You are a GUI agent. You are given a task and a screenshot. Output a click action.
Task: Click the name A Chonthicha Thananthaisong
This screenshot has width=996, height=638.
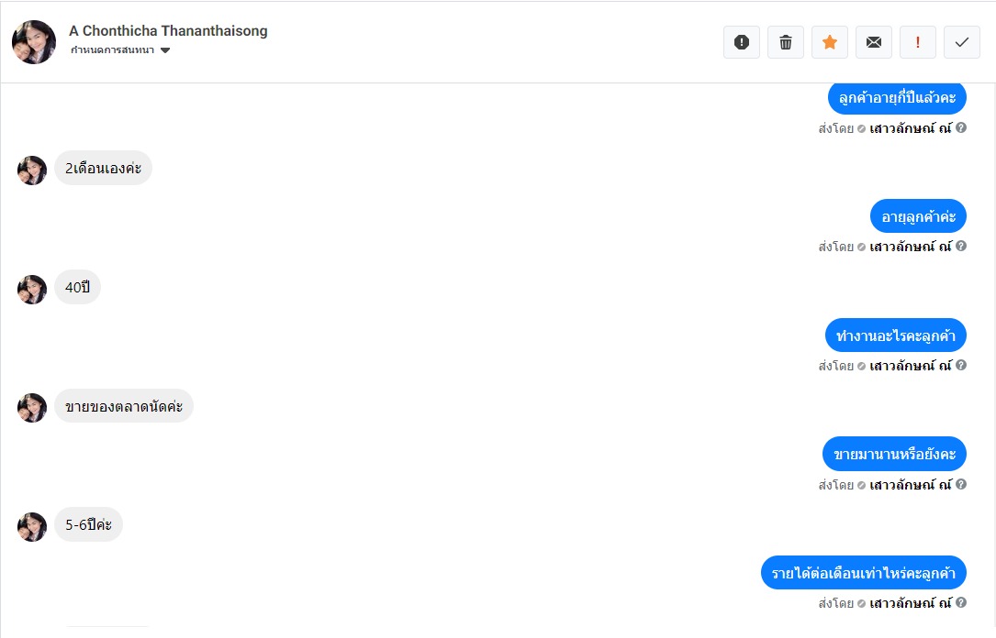pyautogui.click(x=168, y=31)
